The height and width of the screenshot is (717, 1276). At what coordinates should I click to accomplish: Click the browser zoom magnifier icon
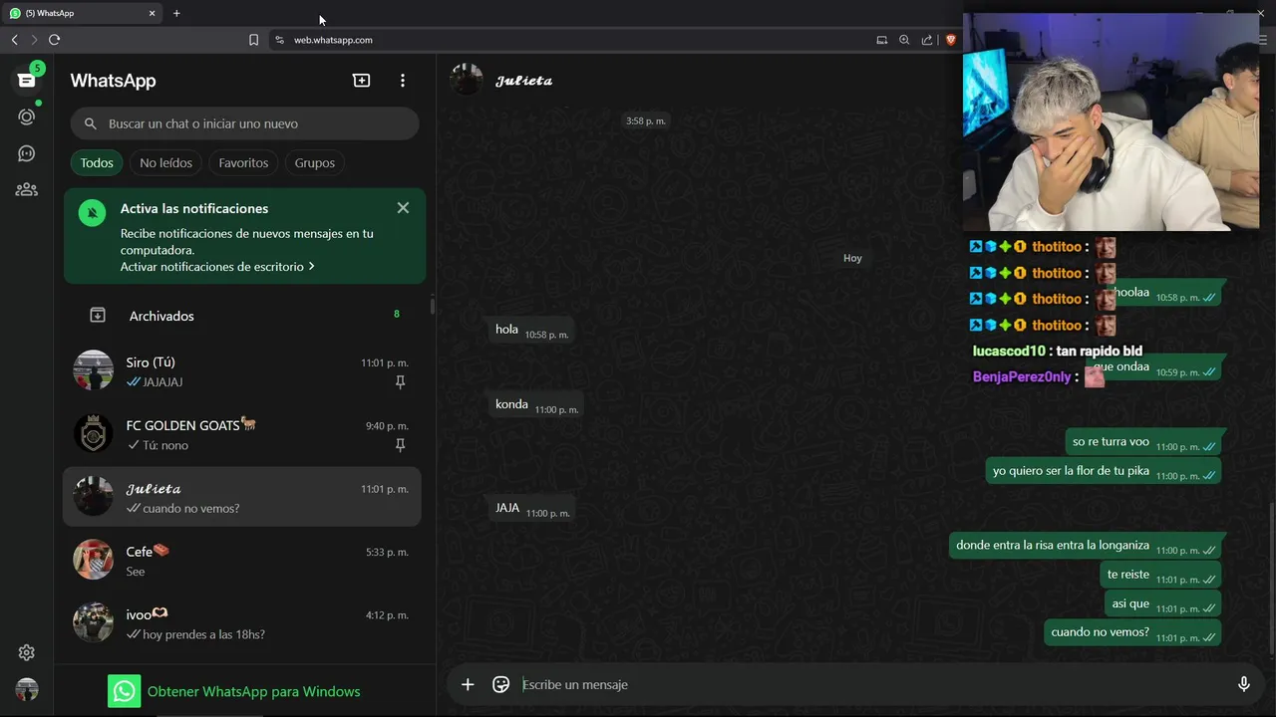[904, 40]
